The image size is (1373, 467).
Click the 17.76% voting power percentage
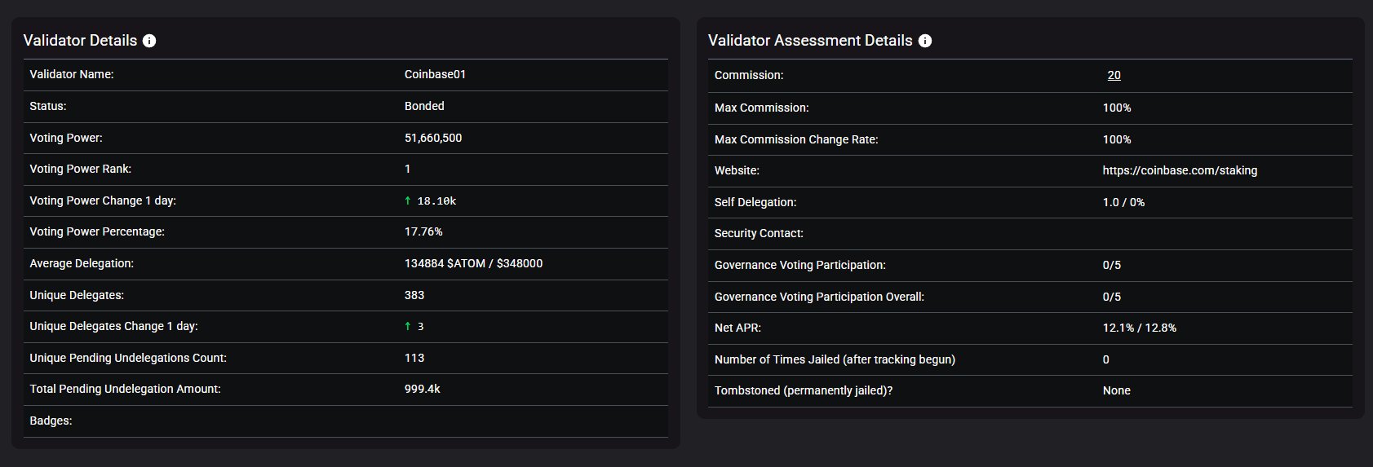423,231
